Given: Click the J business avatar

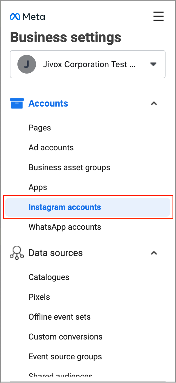Looking at the screenshot, I should 27,64.
